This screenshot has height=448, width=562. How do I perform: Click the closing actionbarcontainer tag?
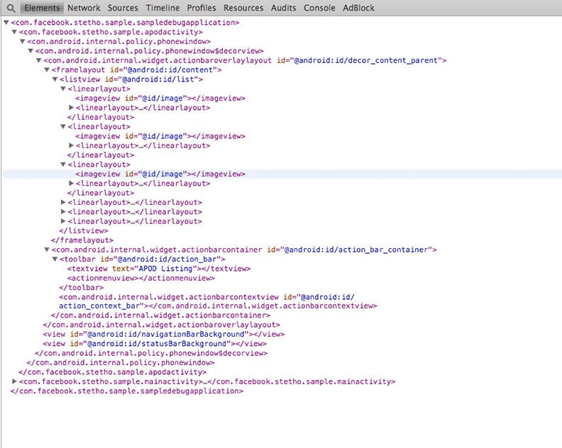point(160,315)
